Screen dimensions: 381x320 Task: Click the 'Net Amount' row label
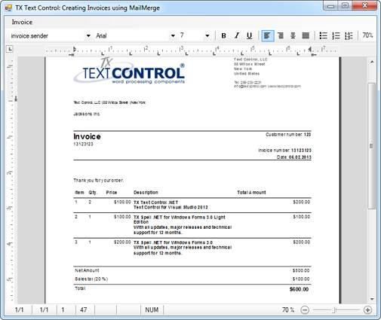tap(87, 270)
